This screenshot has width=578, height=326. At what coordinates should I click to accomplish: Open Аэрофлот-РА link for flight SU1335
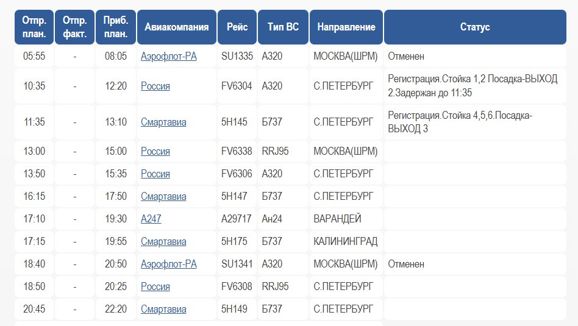(168, 57)
